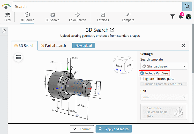Viewport: 194px width, 134px height.
Task: Open the user profile avatar
Action: (x=189, y=17)
